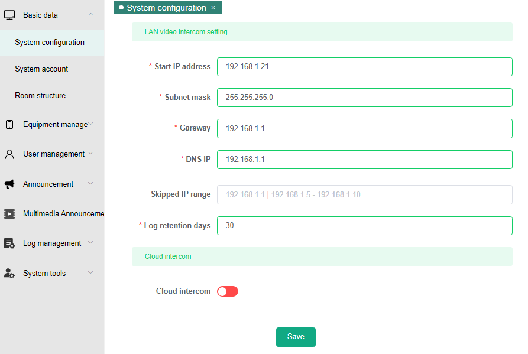The height and width of the screenshot is (354, 528).
Task: Click the Announcement menu label
Action: pos(48,184)
